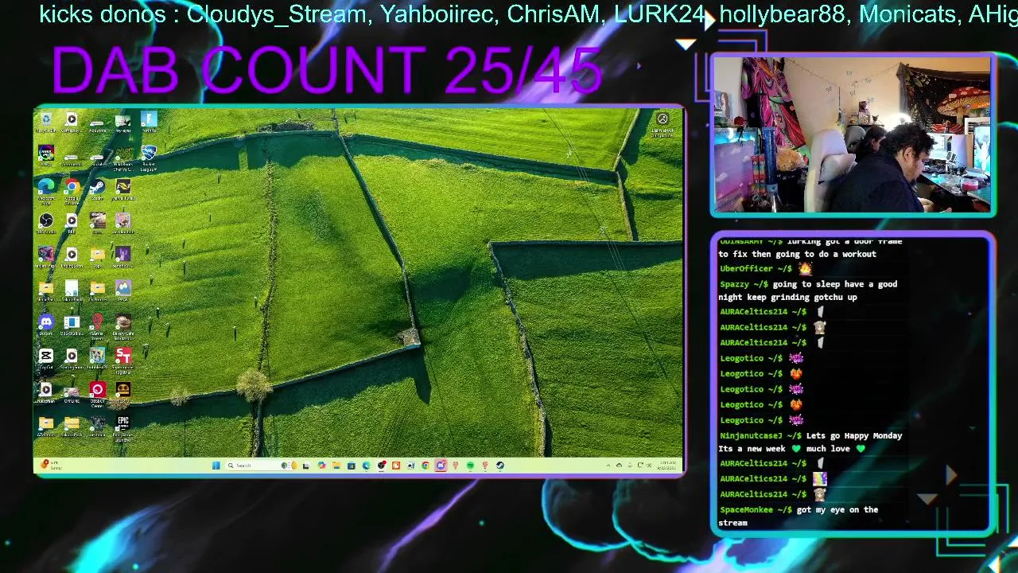Open Microsoft Edge desktop shortcut
1018x573 pixels.
coord(46,192)
